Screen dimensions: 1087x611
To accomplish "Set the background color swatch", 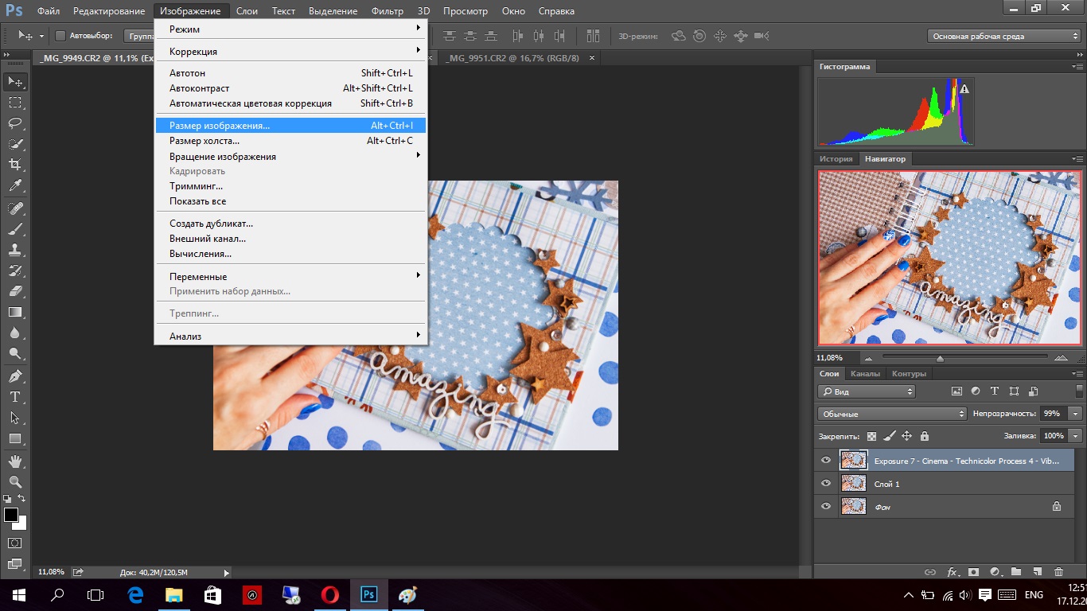I will tap(21, 523).
